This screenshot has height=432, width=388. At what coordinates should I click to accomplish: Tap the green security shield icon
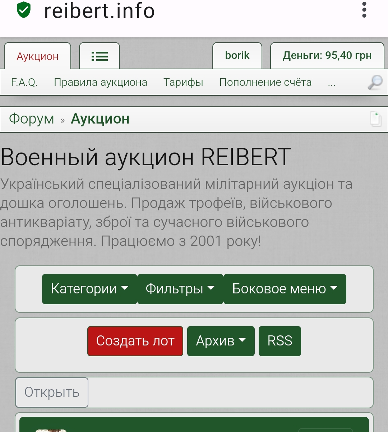coord(24,10)
